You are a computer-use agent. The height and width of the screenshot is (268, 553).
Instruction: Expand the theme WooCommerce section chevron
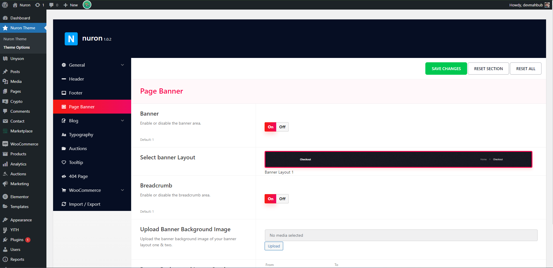(x=122, y=190)
